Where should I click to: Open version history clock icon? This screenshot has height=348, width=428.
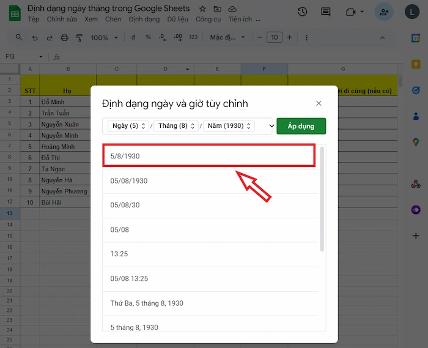pos(302,12)
